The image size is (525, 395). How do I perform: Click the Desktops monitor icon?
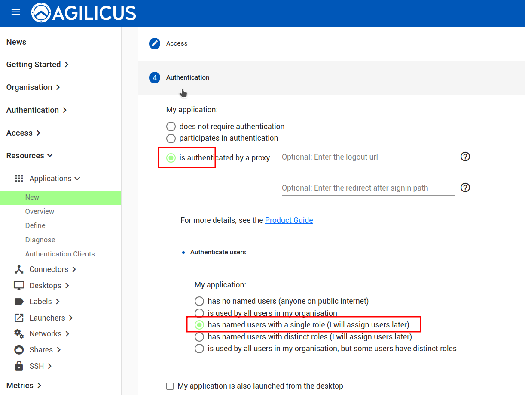coord(19,286)
